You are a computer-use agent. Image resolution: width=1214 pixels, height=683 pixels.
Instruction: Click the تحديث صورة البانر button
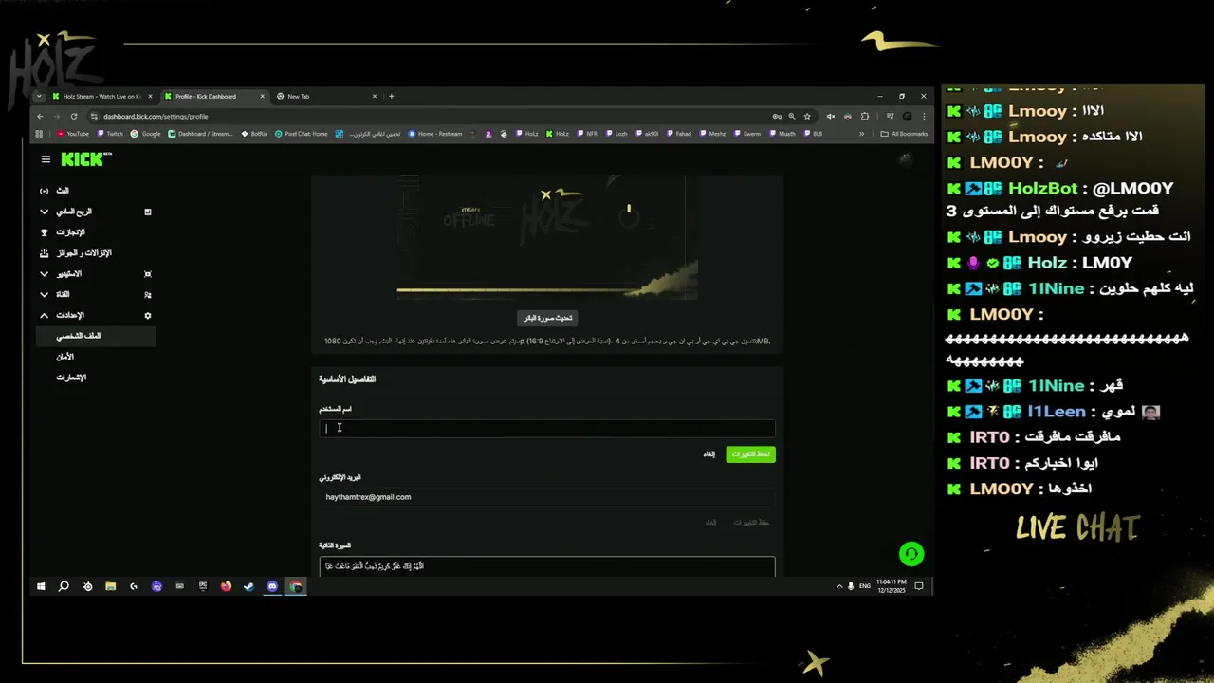pyautogui.click(x=547, y=318)
